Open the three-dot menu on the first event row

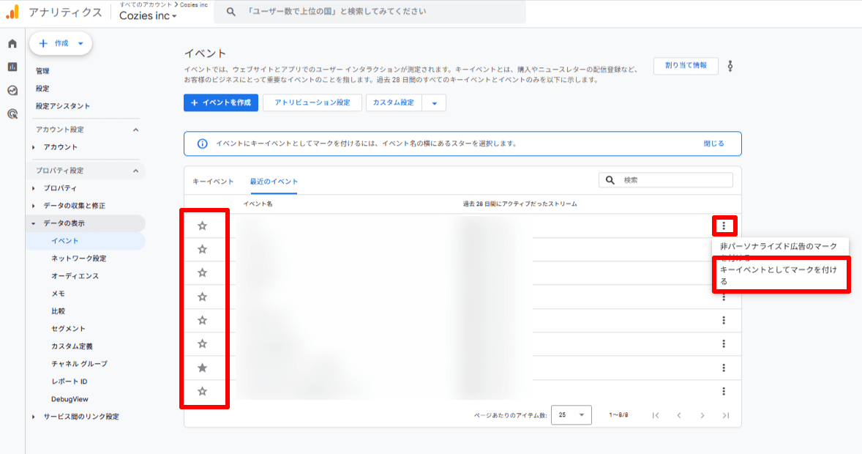coord(723,225)
